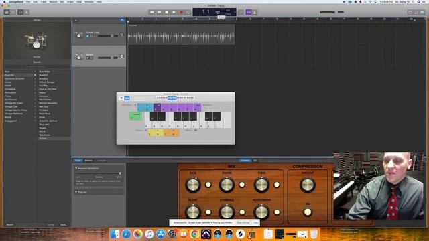Image resolution: width=429 pixels, height=241 pixels.
Task: Open Quick Help from the toolbar
Action: [13, 12]
